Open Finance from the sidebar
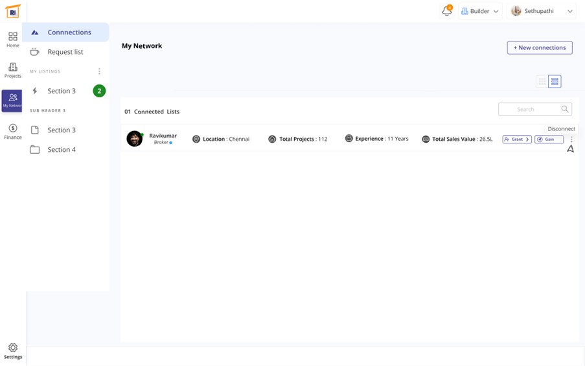The width and height of the screenshot is (585, 366). point(13,131)
